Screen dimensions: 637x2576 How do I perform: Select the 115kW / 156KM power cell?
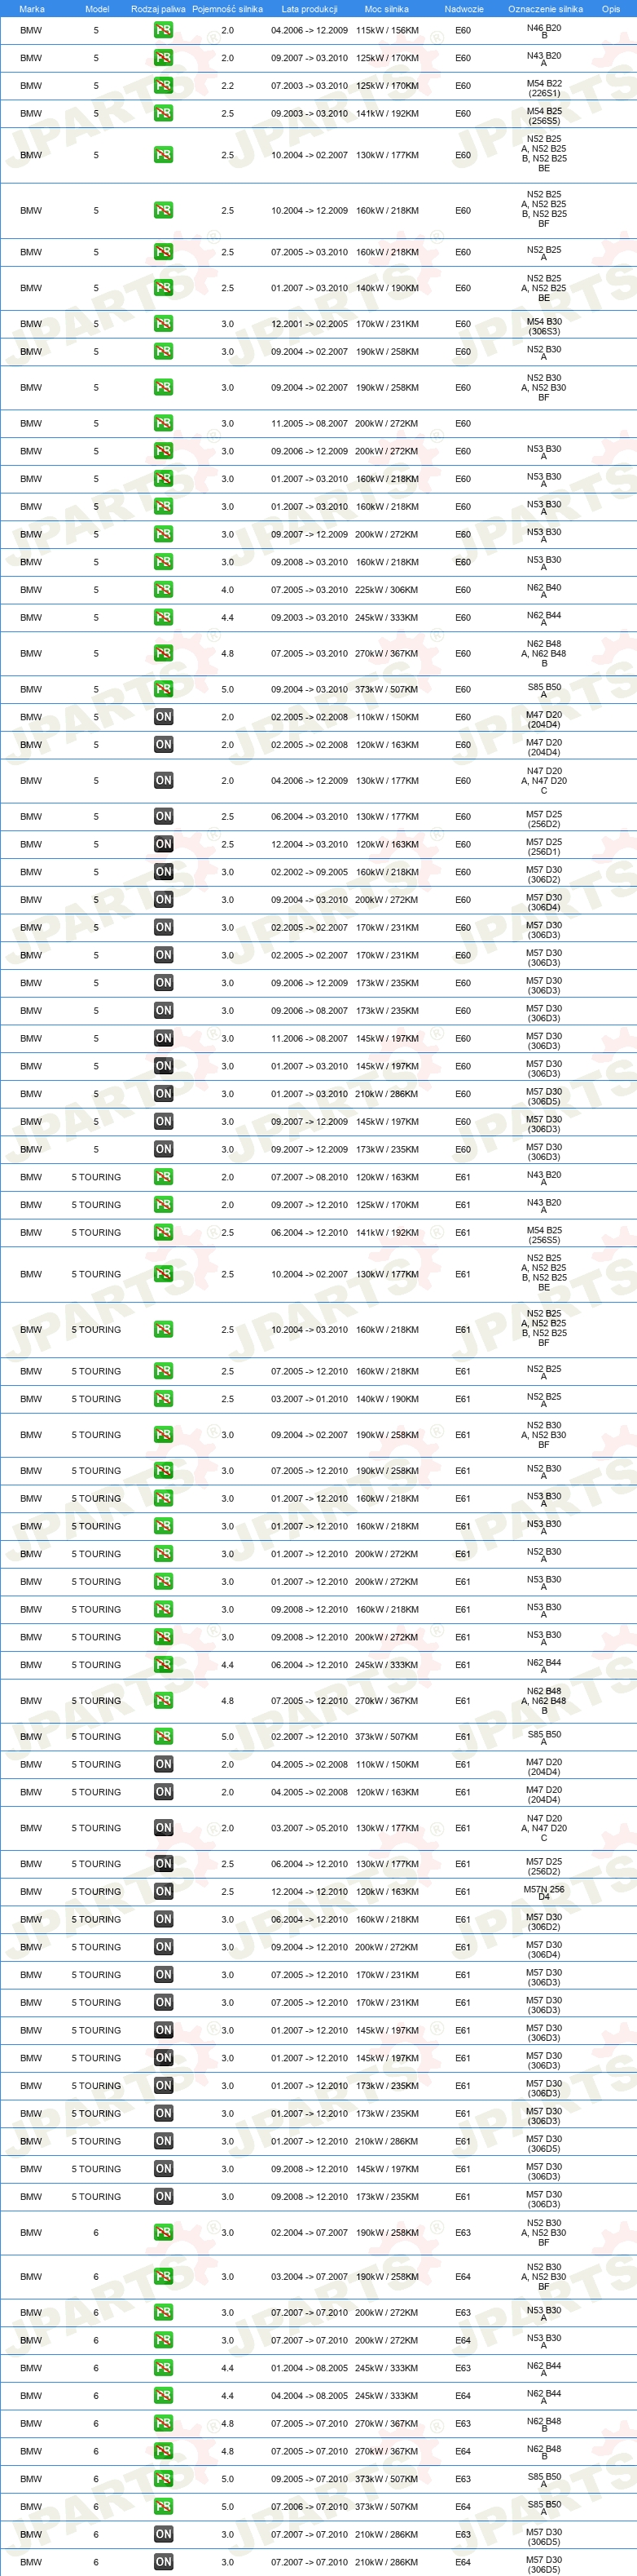click(x=386, y=30)
